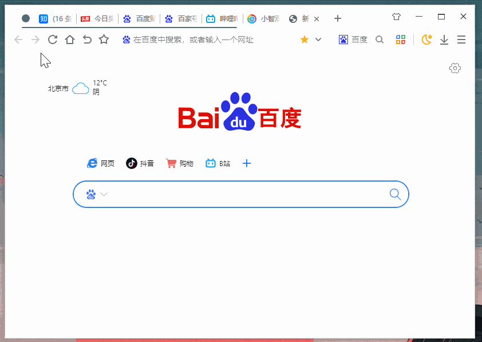Open the 购物 shopping shortcut
The height and width of the screenshot is (342, 482).
tap(179, 163)
